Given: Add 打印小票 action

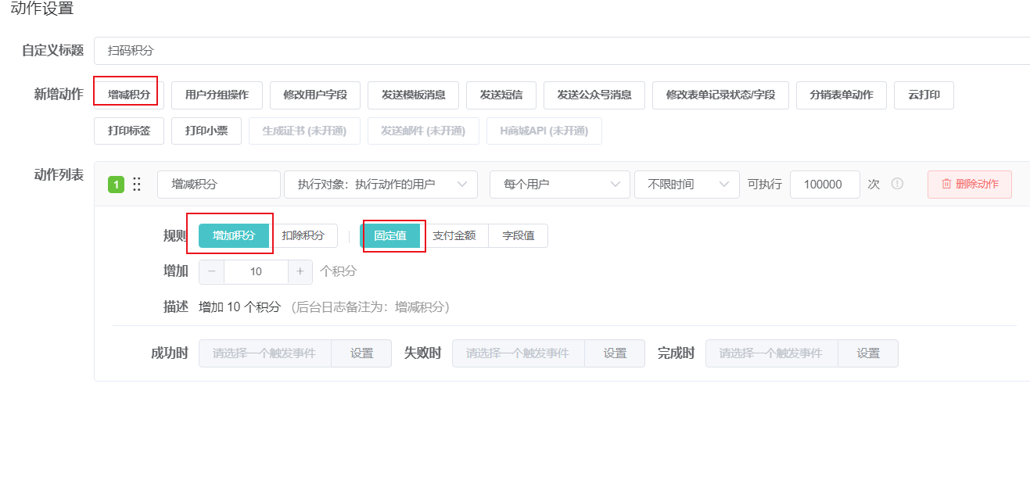Looking at the screenshot, I should click(x=206, y=131).
